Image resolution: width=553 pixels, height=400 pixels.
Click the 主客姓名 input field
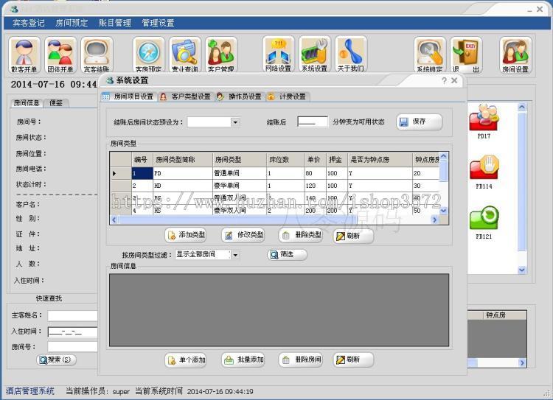tap(72, 316)
